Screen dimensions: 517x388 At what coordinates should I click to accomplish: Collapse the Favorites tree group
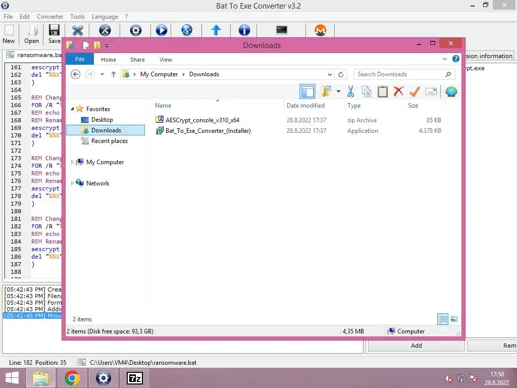(72, 109)
